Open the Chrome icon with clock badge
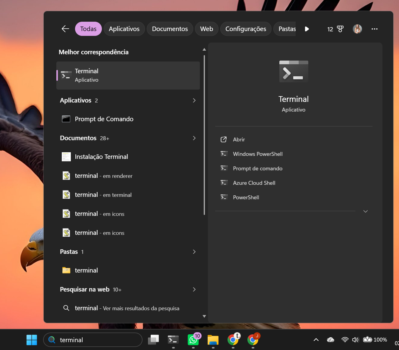The image size is (399, 350). click(233, 340)
